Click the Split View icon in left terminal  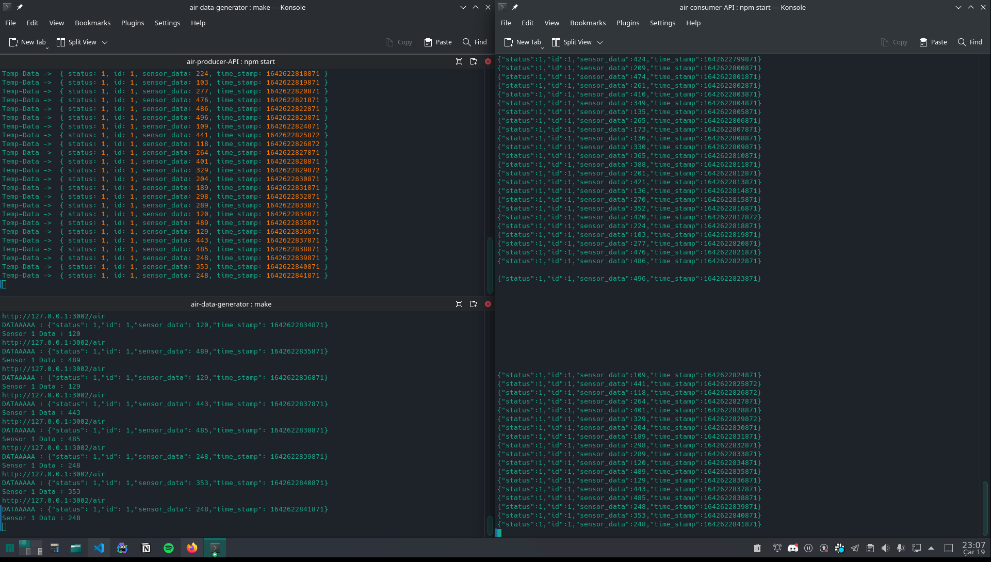pos(60,42)
